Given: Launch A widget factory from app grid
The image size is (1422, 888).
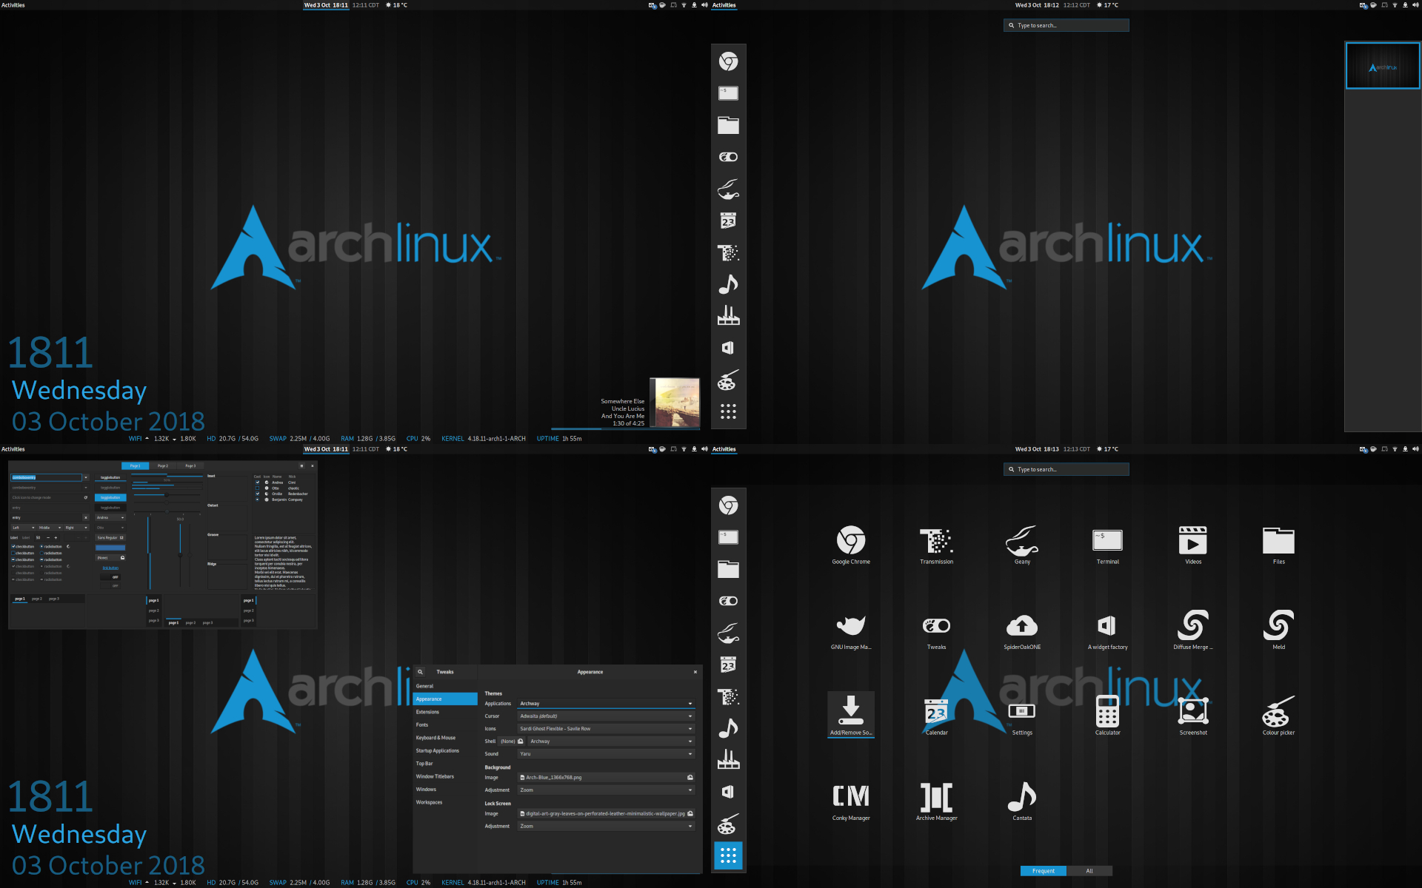Looking at the screenshot, I should (x=1108, y=630).
